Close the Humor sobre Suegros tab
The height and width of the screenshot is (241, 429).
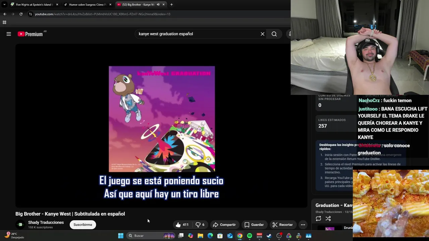click(x=110, y=5)
